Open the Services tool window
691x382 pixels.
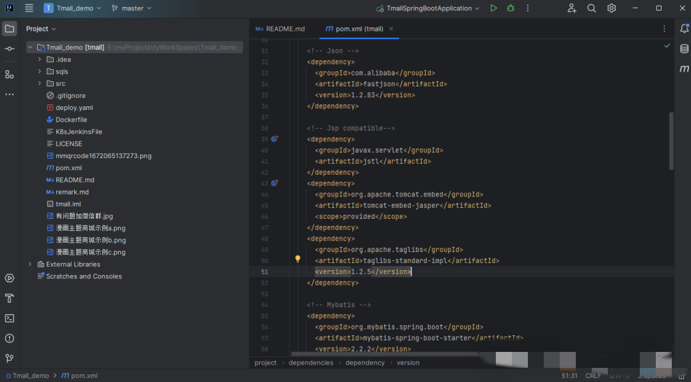coord(9,278)
